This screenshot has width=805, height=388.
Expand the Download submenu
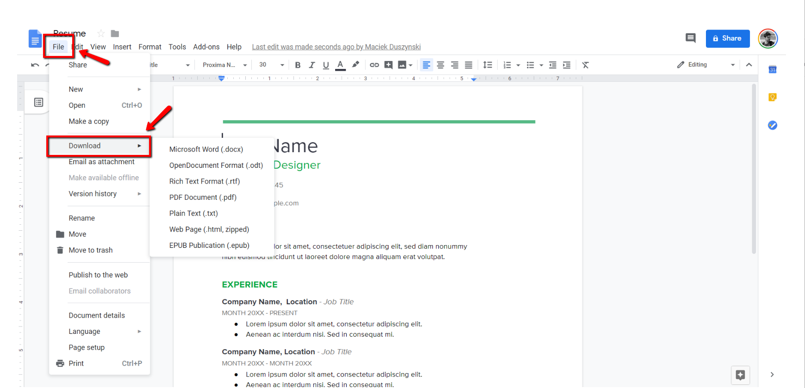click(100, 146)
